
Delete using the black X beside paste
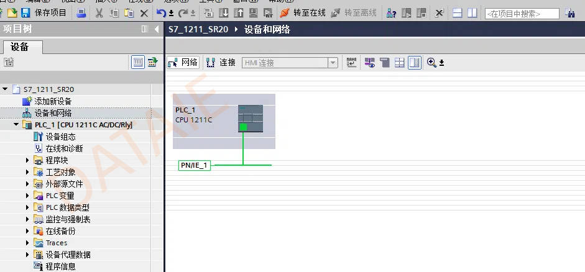(144, 14)
